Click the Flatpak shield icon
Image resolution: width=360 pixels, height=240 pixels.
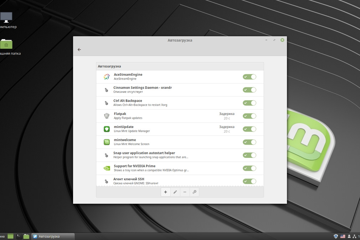[x=106, y=116]
